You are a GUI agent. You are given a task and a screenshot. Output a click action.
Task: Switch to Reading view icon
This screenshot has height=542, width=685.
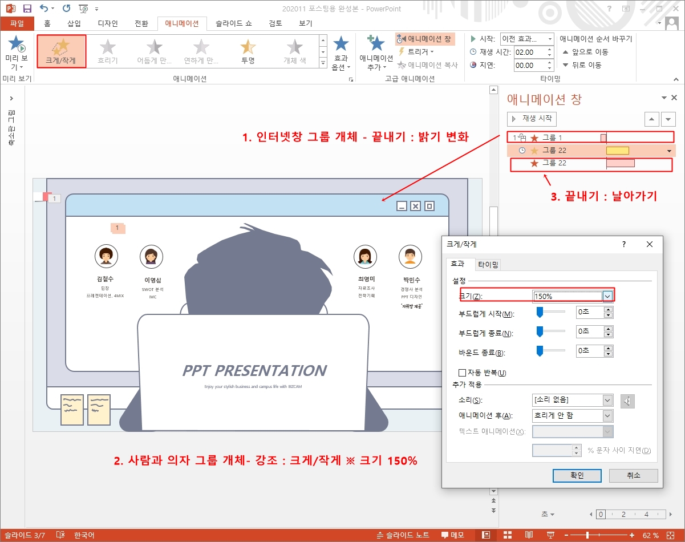point(529,535)
